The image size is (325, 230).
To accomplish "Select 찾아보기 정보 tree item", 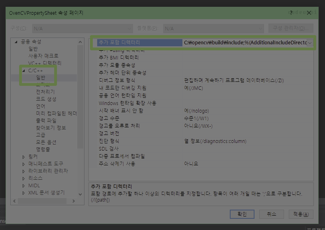I will (51, 128).
